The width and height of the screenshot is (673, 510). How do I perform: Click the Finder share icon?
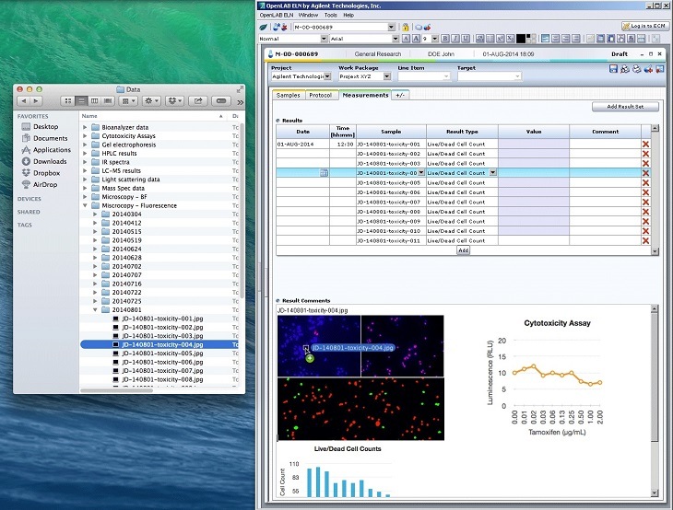click(198, 101)
